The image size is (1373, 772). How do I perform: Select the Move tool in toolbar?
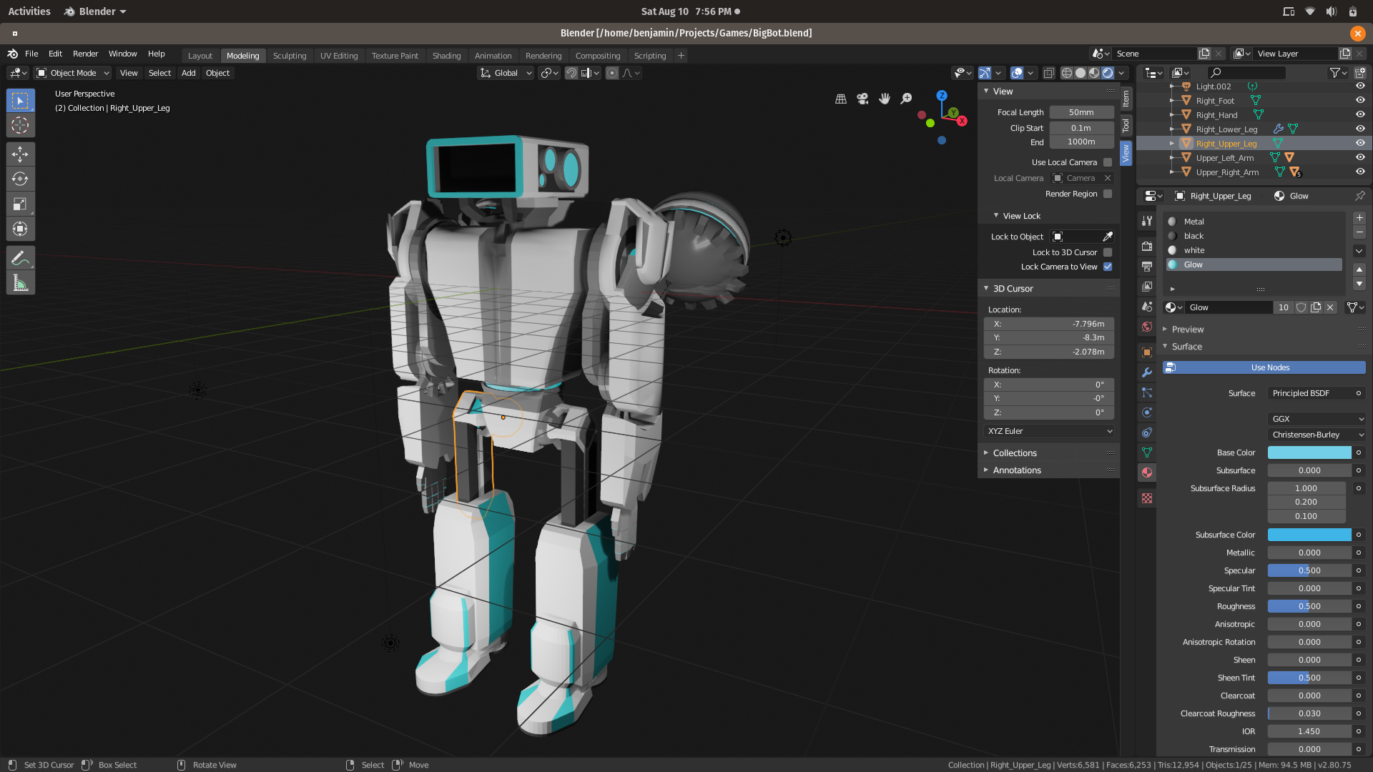point(20,154)
